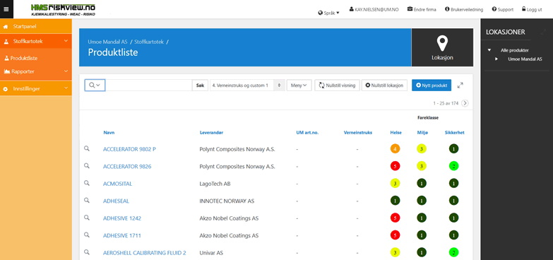This screenshot has height=260, width=553.
Task: Open magnifier for ADHESIVE 1711 row
Action: point(87,235)
